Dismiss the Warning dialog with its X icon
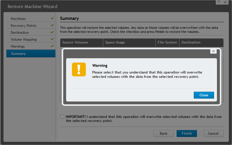Viewport: 232px width, 145px height. [x=213, y=51]
